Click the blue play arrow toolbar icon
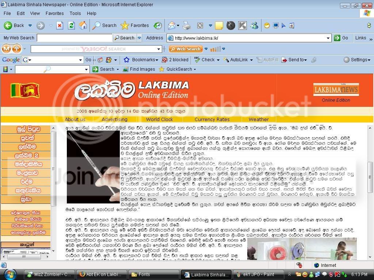 [x=283, y=26]
